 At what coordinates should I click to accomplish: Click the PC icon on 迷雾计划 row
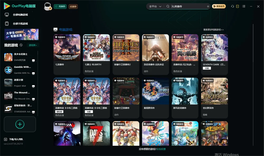(33, 86)
